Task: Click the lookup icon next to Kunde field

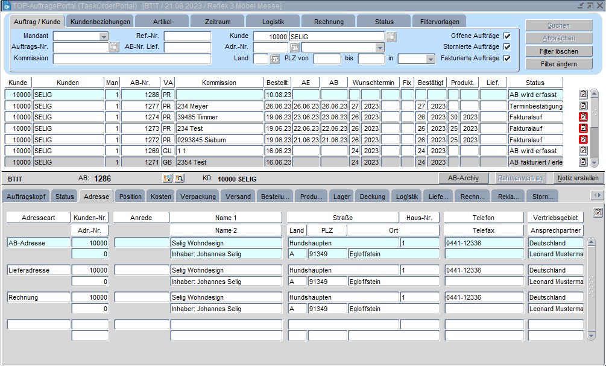Action: point(392,36)
